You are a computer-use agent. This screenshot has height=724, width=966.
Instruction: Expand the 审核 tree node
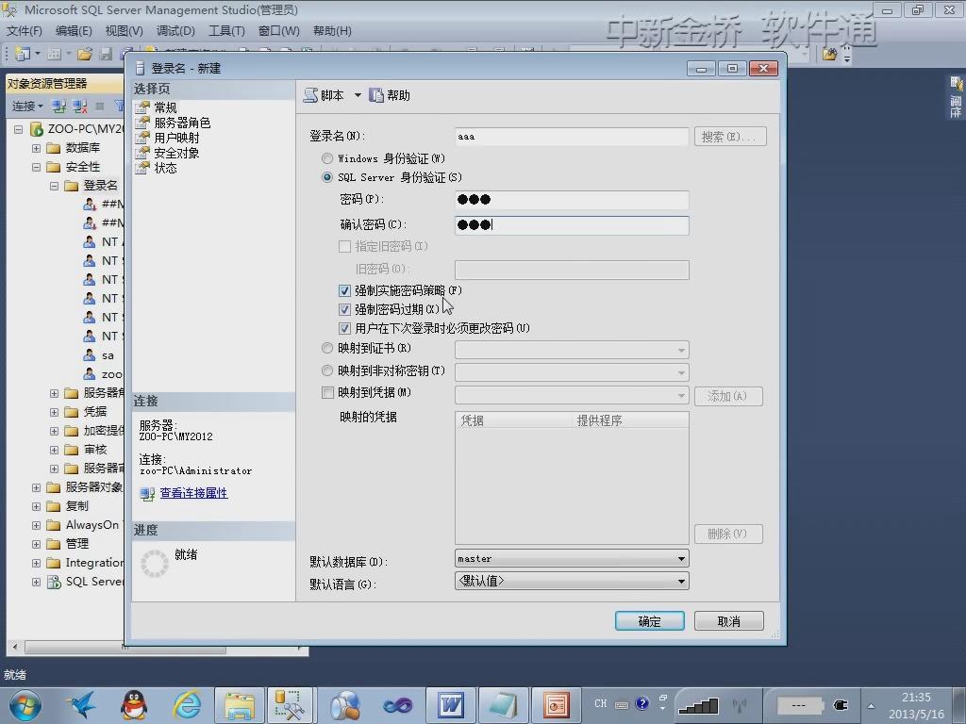tap(54, 450)
